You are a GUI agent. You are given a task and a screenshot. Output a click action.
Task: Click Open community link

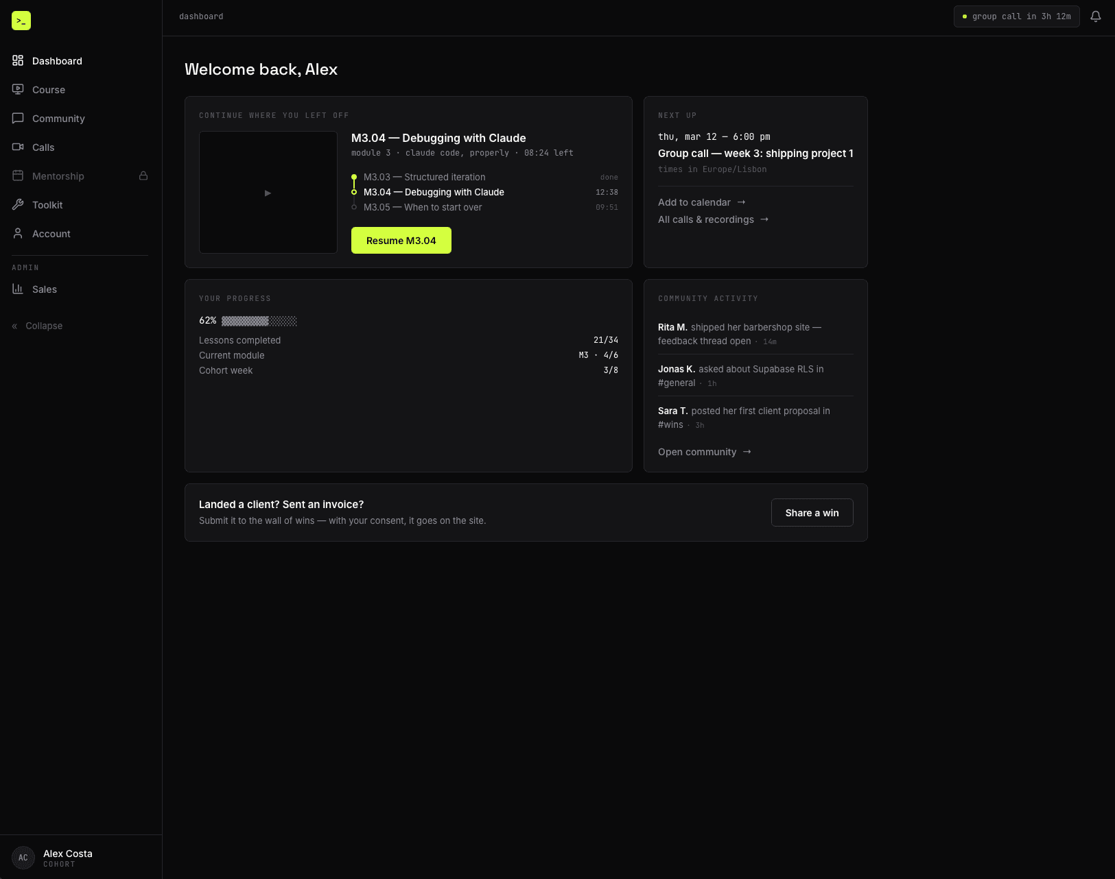pyautogui.click(x=705, y=452)
